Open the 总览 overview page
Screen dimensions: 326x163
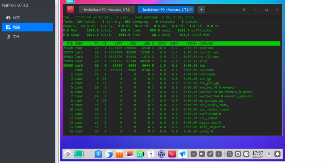pos(27,18)
